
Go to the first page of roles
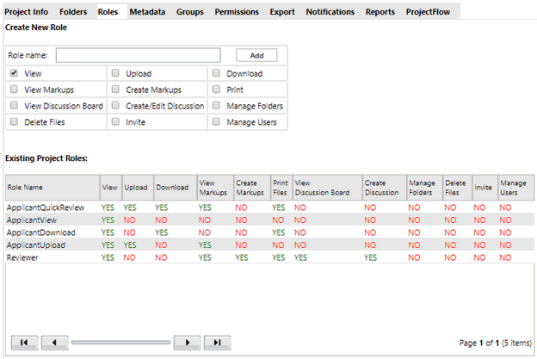pyautogui.click(x=24, y=343)
